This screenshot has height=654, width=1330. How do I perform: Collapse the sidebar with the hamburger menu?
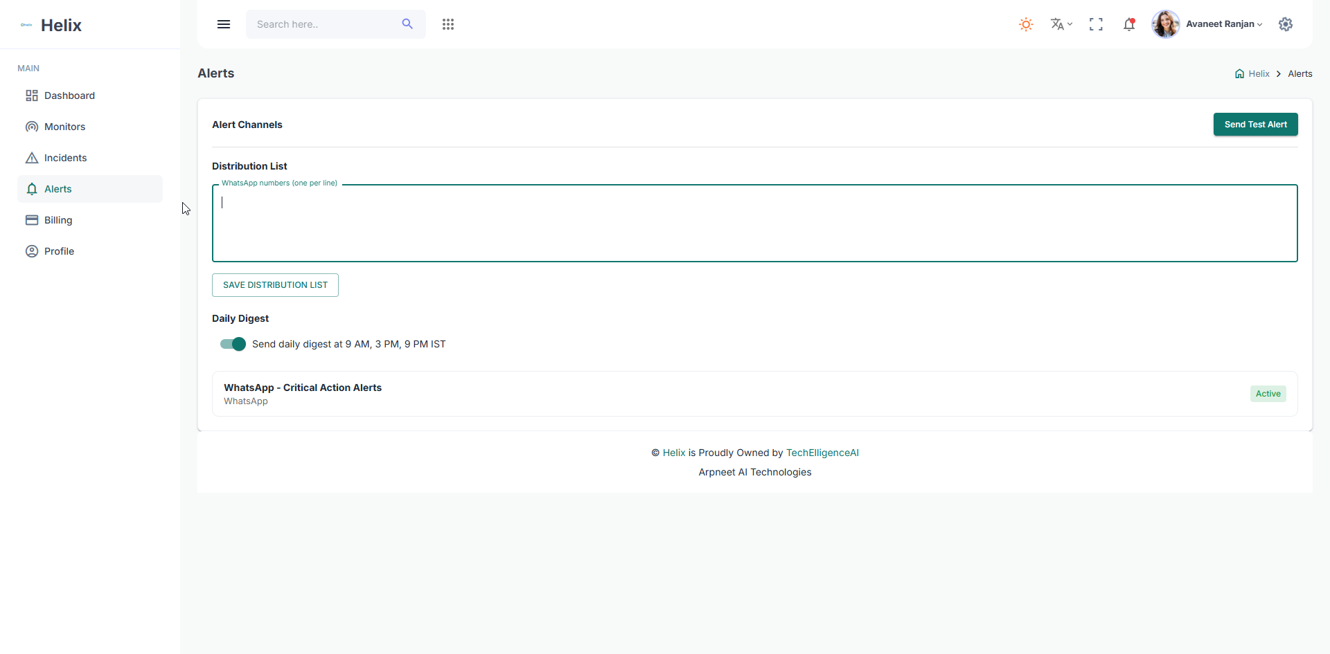click(224, 24)
